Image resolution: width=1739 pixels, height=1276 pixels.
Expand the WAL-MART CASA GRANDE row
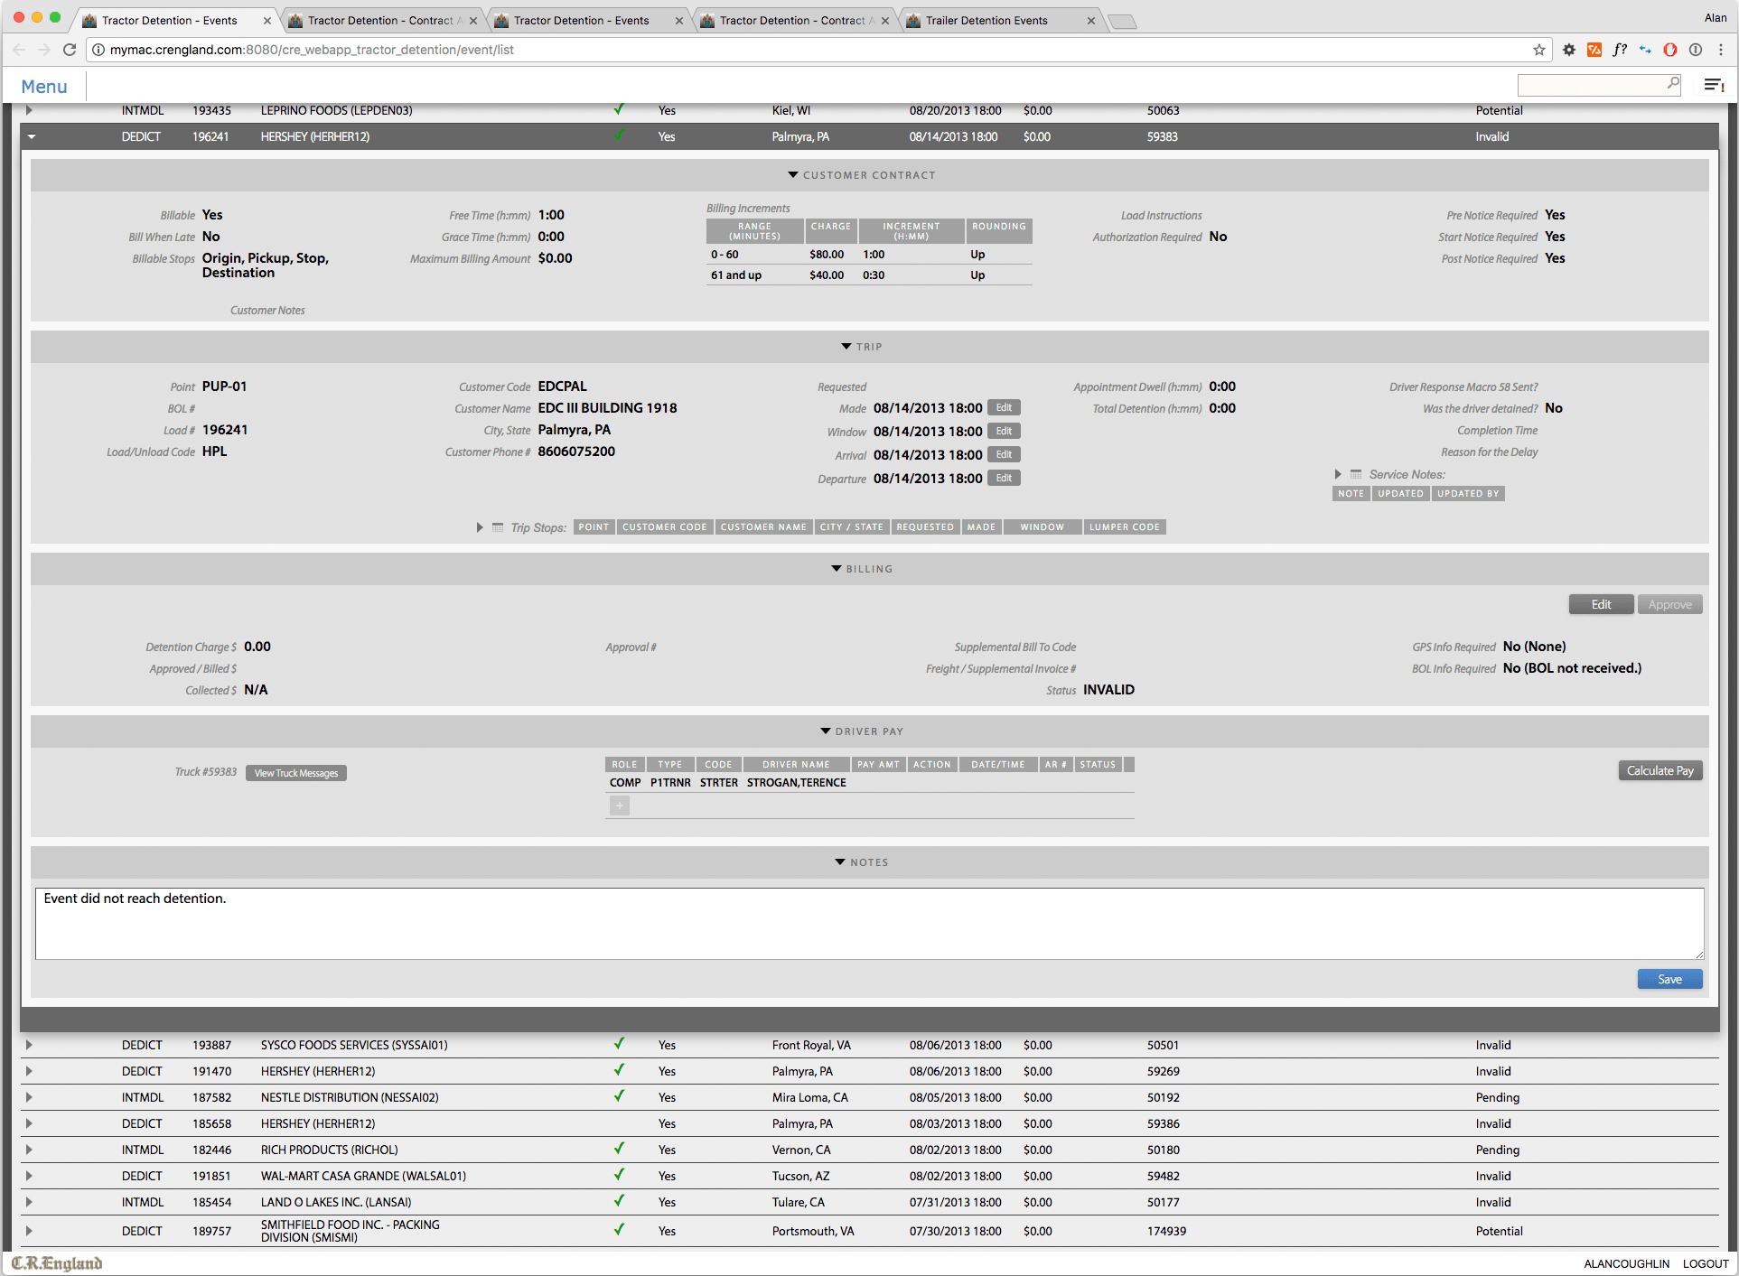tap(29, 1176)
